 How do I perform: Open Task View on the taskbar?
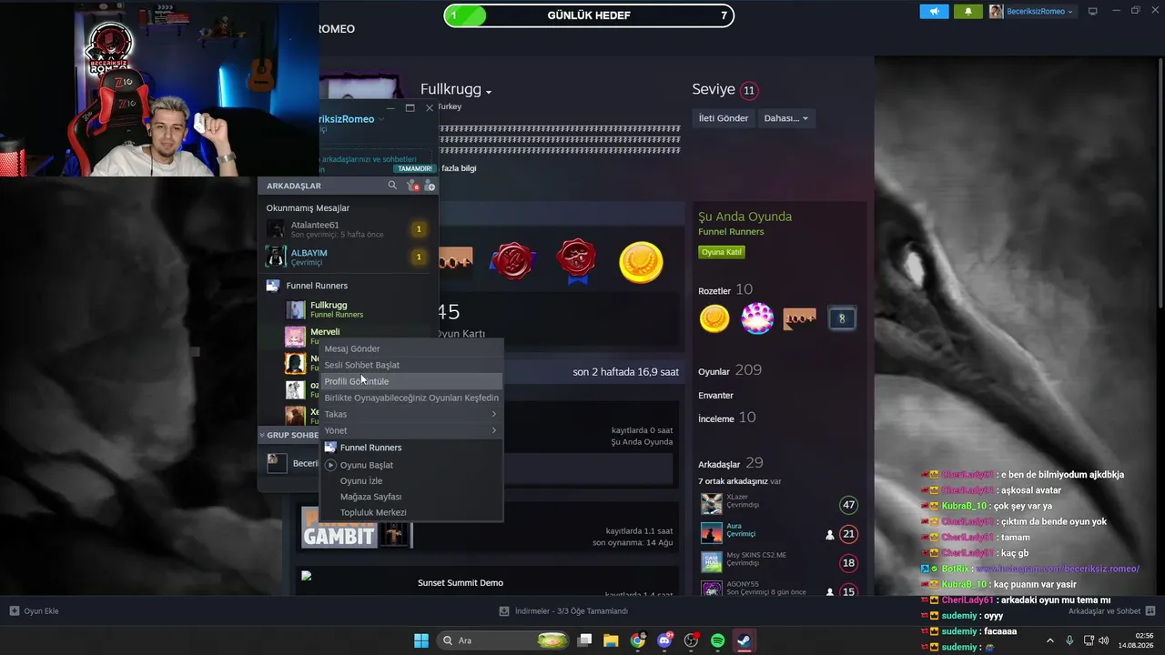click(585, 640)
